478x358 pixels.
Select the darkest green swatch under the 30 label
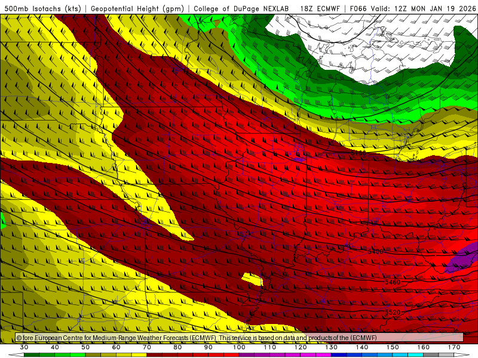pyautogui.click(x=32, y=355)
